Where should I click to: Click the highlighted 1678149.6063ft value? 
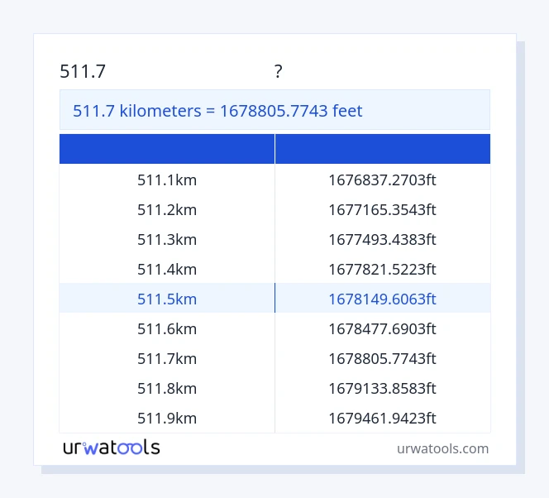(382, 299)
